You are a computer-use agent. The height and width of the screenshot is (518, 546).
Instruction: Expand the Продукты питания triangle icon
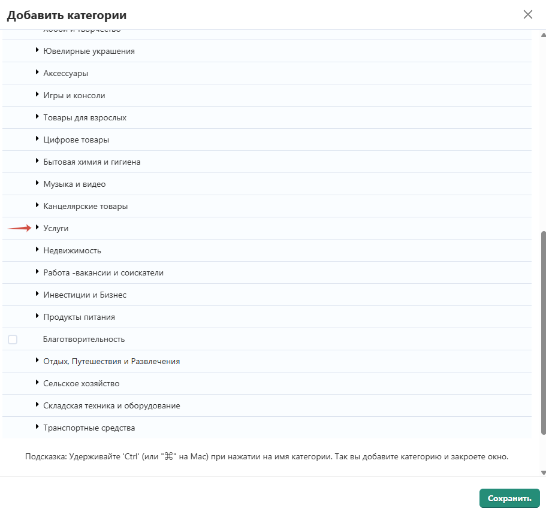[37, 317]
